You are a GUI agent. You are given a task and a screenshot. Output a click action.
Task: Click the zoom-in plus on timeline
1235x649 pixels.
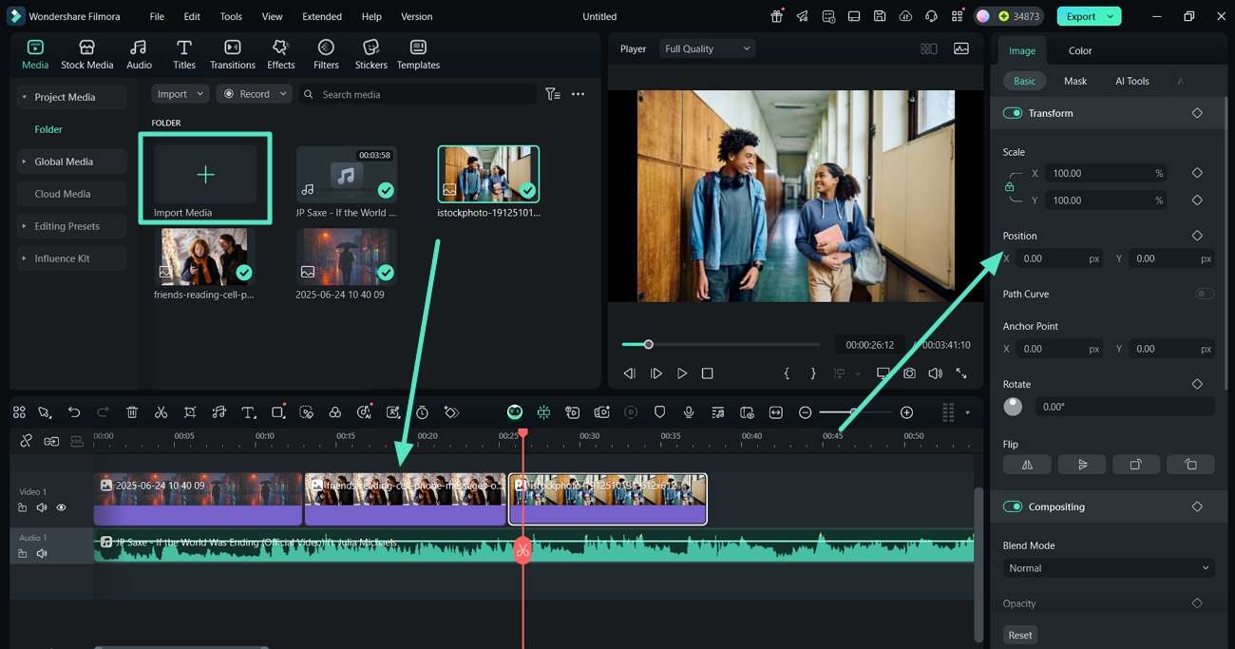click(x=906, y=412)
